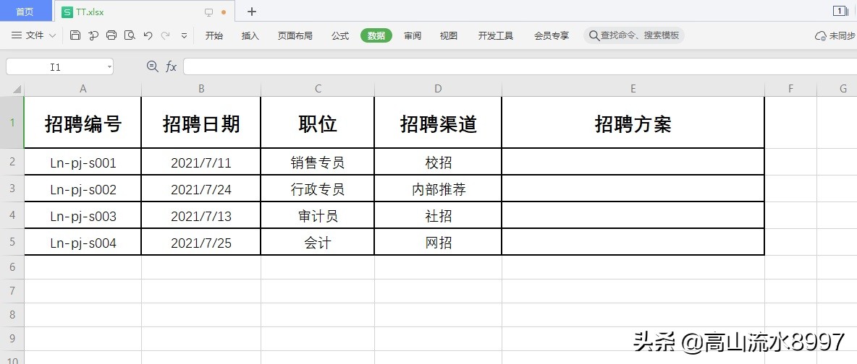Click the 招聘日期 header cell
The image size is (857, 364).
(201, 122)
